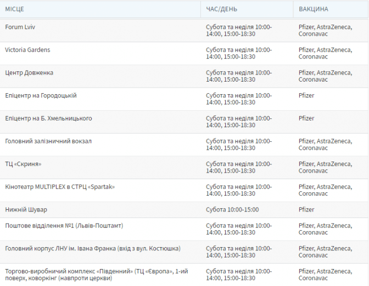Select Головний залізничний вокзал location
Image resolution: width=369 pixels, height=286 pixels.
click(48, 141)
